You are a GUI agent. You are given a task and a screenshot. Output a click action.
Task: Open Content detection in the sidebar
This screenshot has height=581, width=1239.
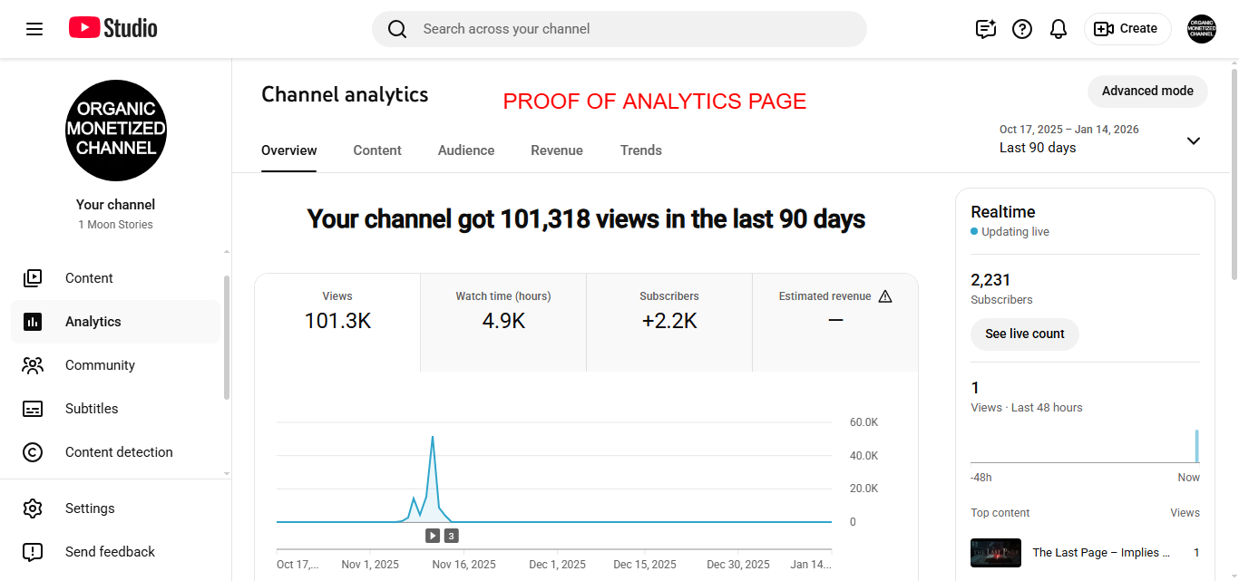(x=119, y=452)
